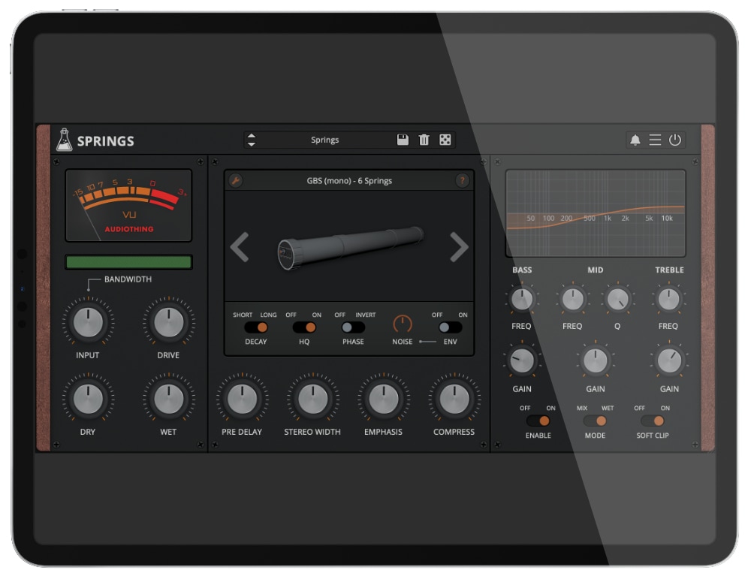Randomize settings with the dice icon
Screen dimensions: 751x576
coord(445,140)
